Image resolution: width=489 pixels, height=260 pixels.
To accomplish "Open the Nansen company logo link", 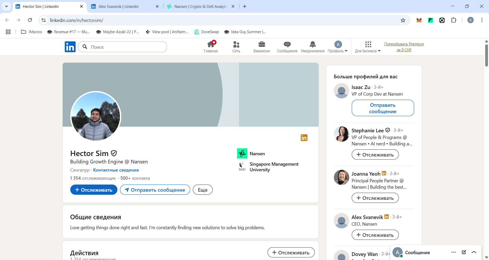I will pos(242,153).
